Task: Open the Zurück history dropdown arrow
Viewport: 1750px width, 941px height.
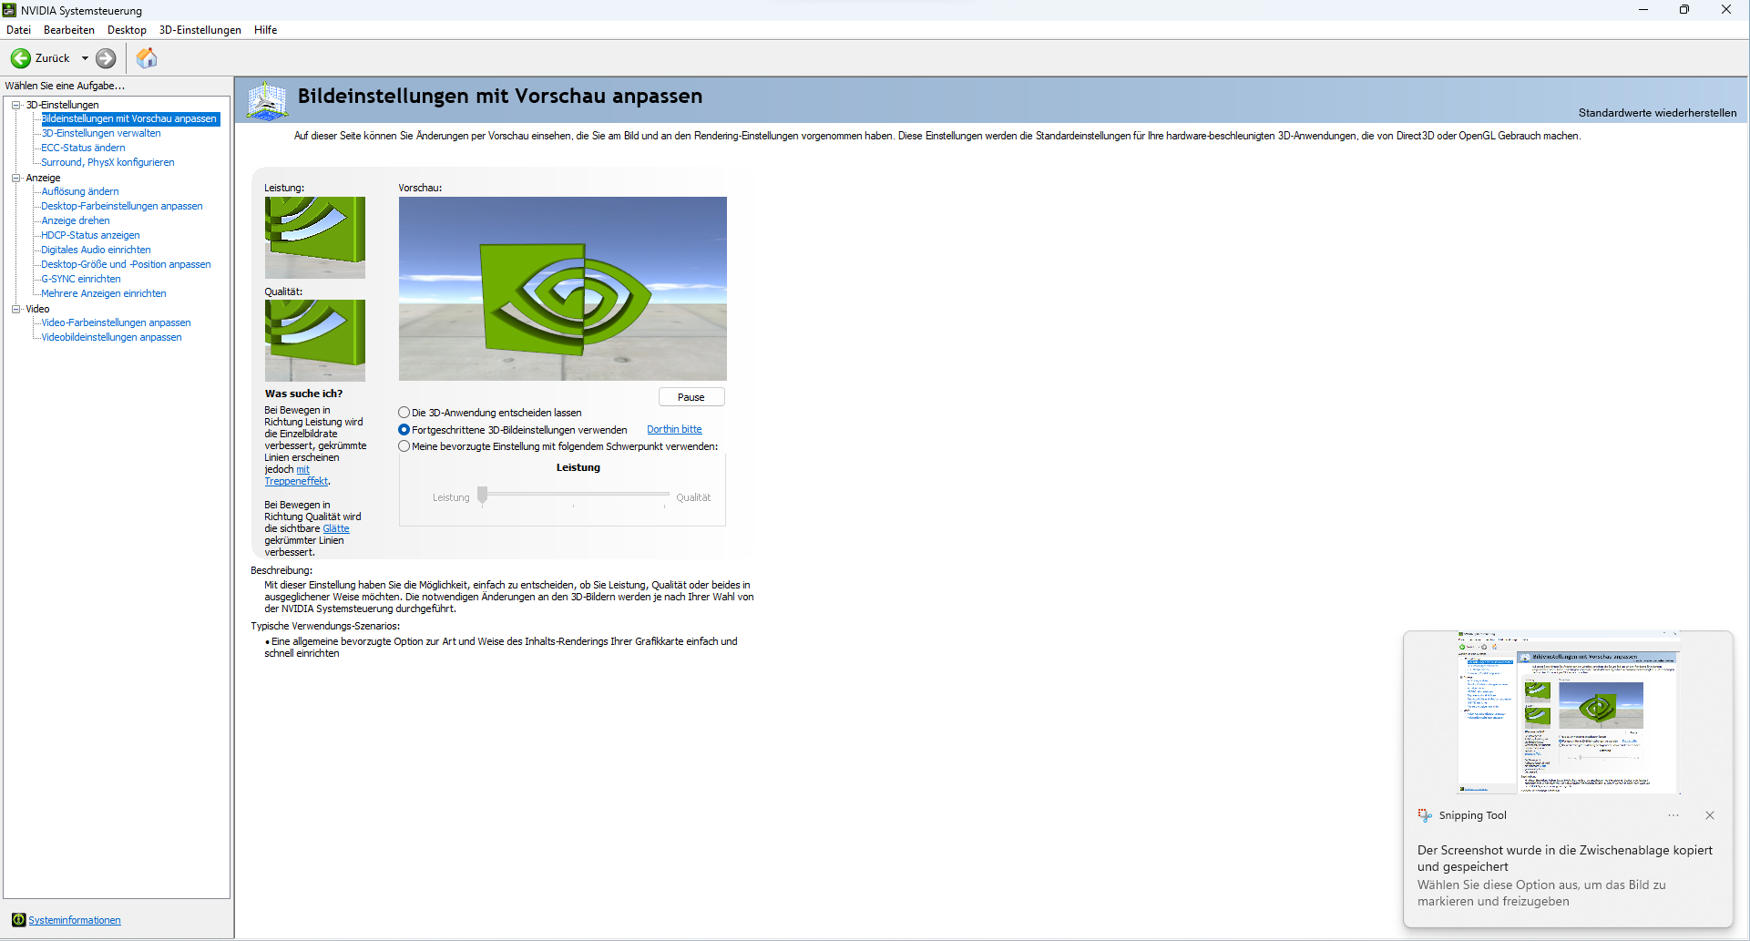Action: (85, 58)
